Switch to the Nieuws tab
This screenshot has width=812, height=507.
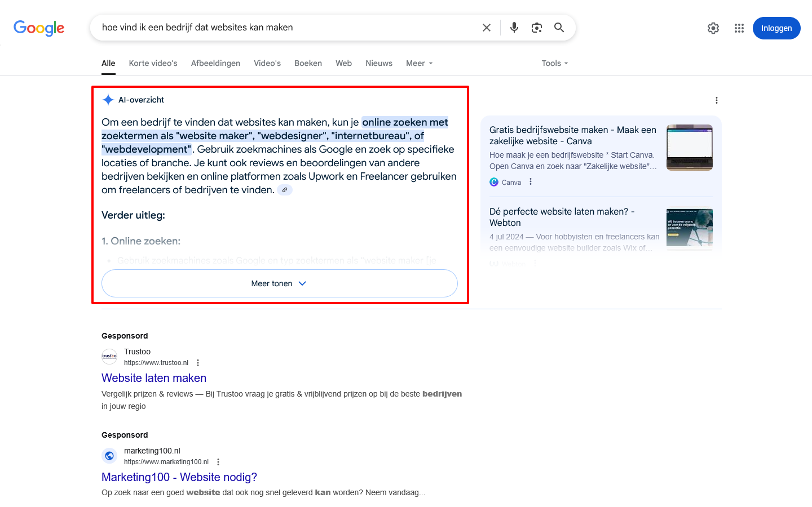[x=379, y=63]
